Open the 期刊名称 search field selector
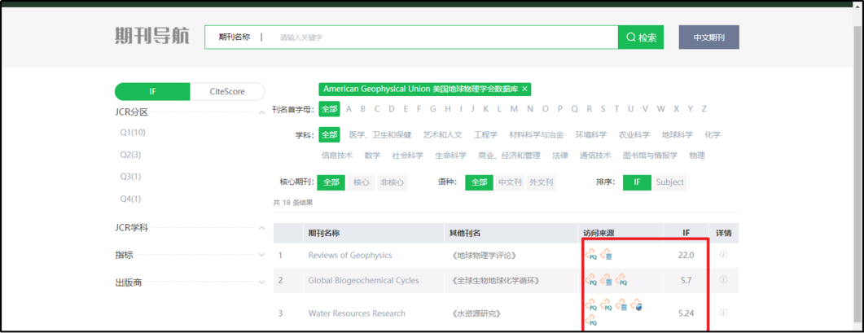Screen dimensions: 864x333 click(x=235, y=37)
